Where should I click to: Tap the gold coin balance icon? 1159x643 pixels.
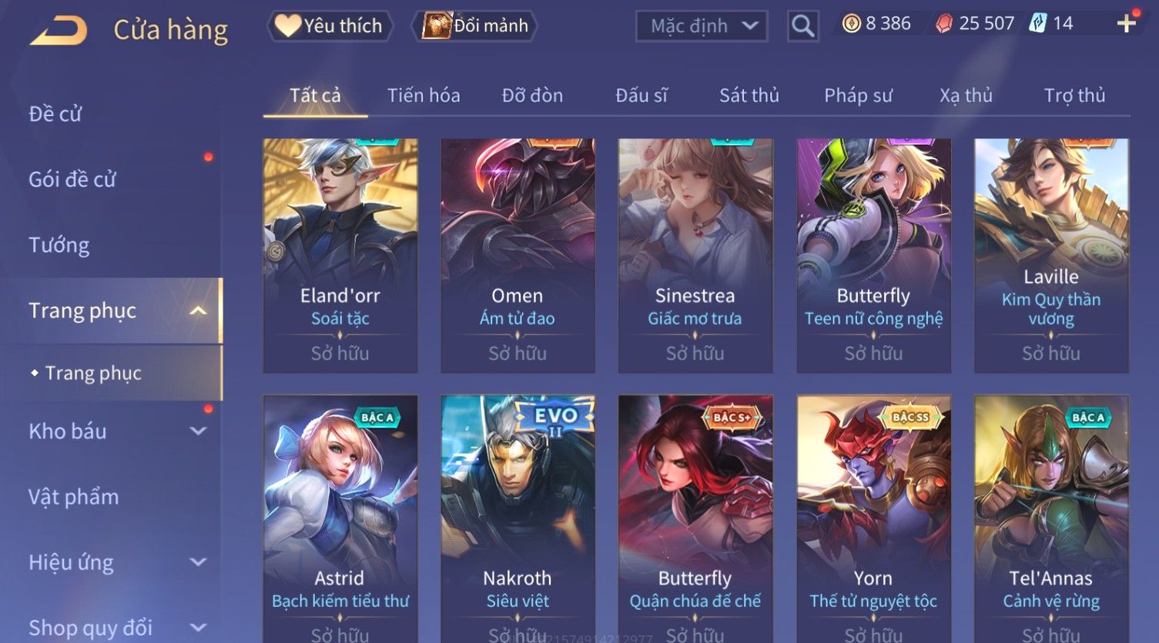(851, 24)
